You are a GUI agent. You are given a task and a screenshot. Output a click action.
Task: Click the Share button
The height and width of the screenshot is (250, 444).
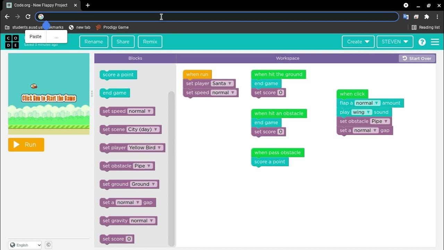(123, 42)
